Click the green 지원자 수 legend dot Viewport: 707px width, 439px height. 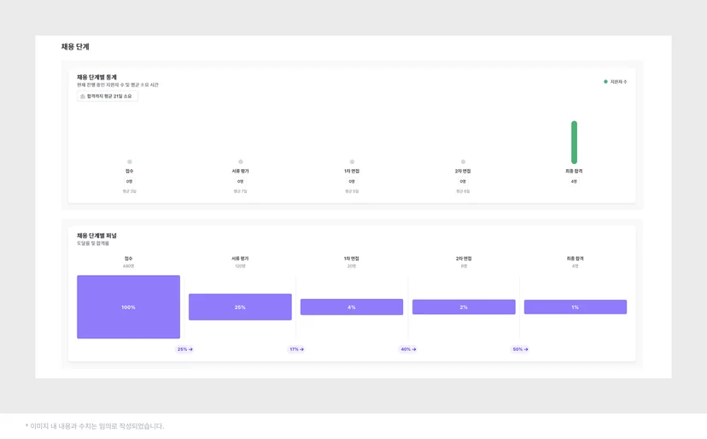(605, 82)
